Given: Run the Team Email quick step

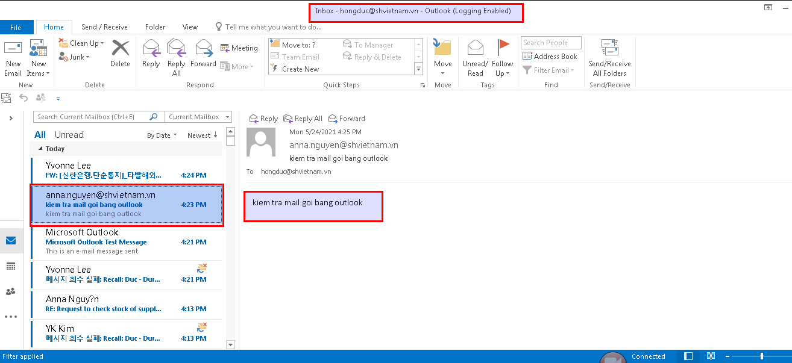Looking at the screenshot, I should (295, 57).
